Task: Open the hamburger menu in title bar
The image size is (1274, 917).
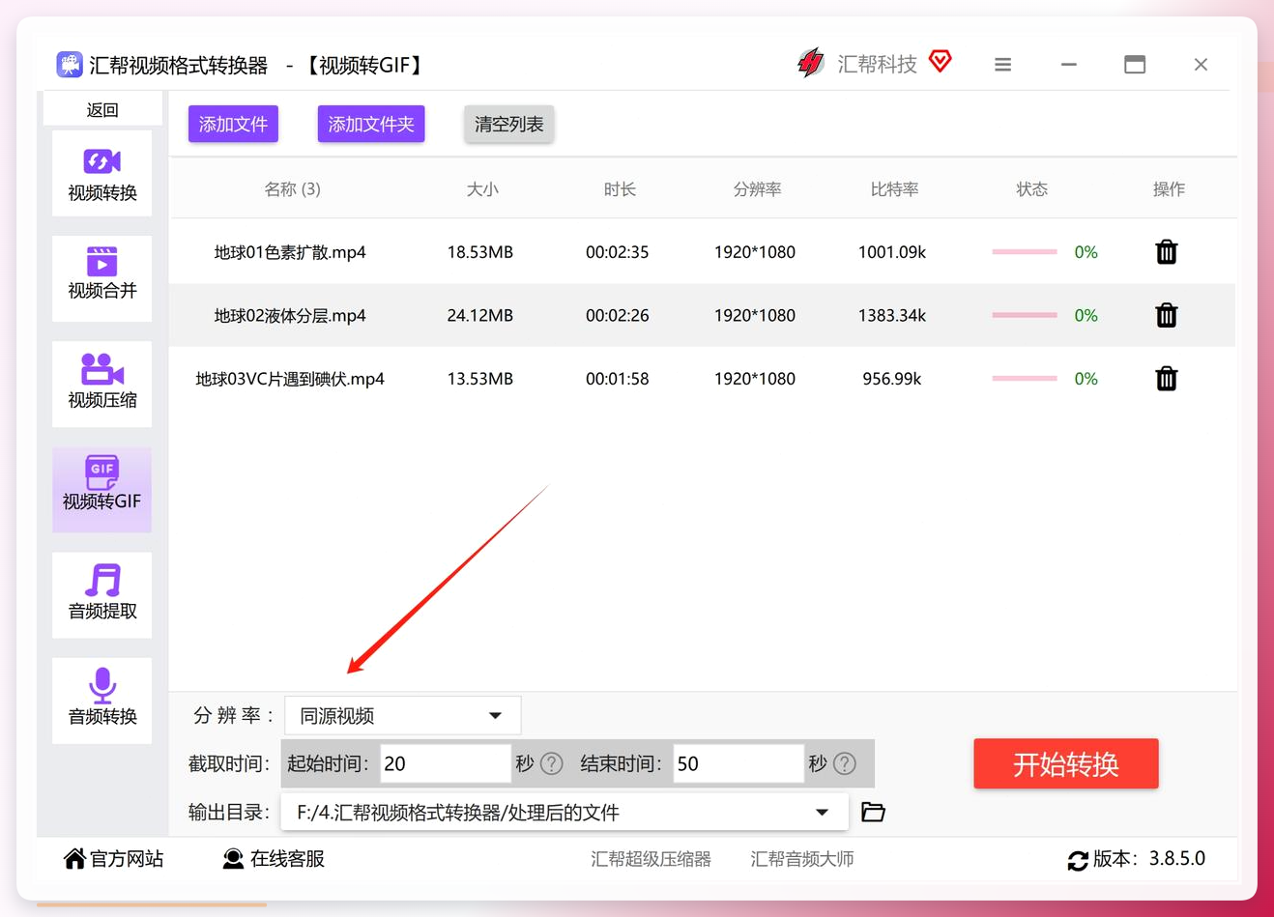Action: coord(1002,65)
